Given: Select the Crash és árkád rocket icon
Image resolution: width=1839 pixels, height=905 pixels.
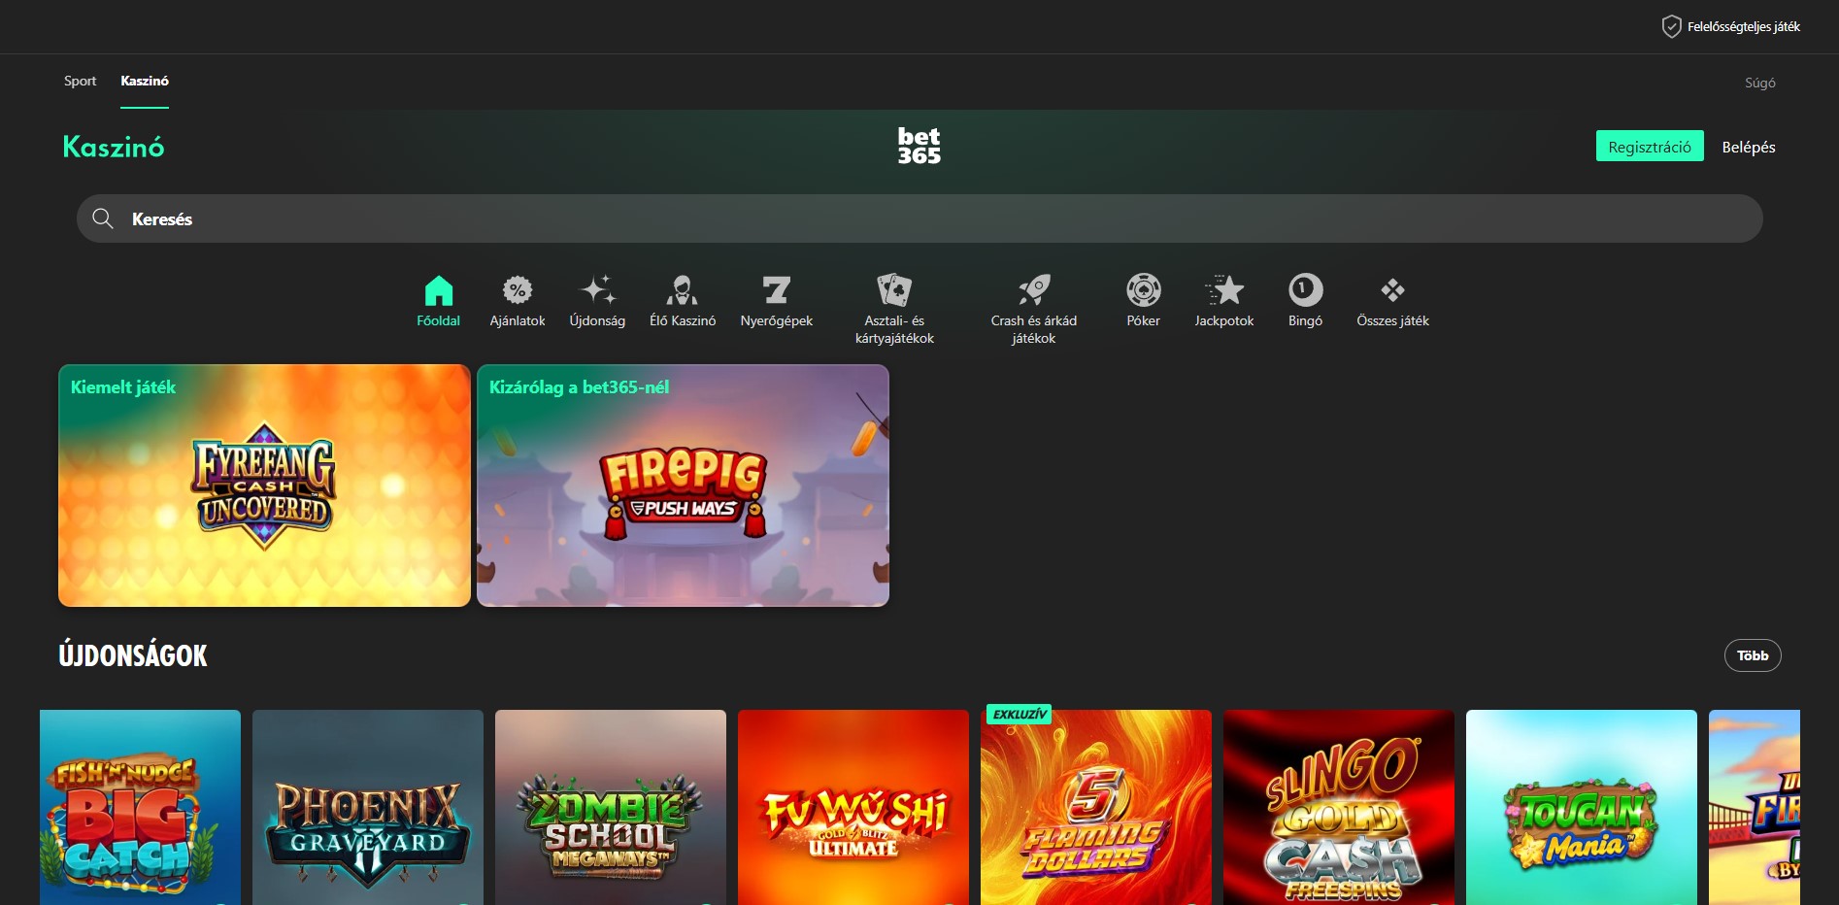Looking at the screenshot, I should coord(1034,290).
